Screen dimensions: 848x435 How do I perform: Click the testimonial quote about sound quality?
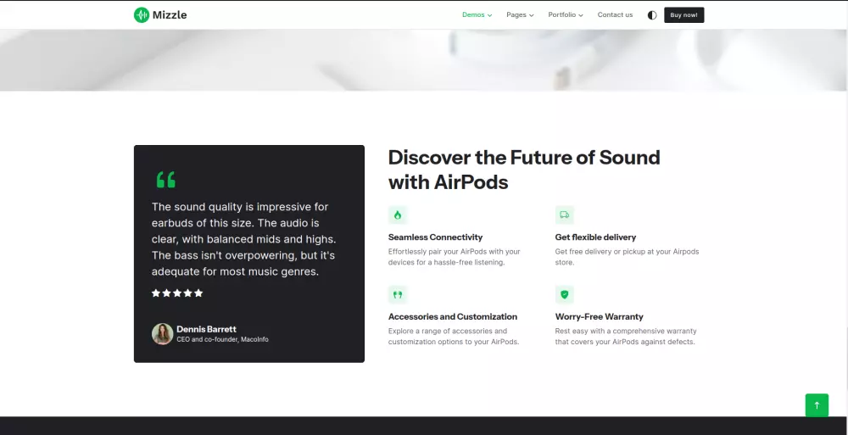pyautogui.click(x=243, y=239)
